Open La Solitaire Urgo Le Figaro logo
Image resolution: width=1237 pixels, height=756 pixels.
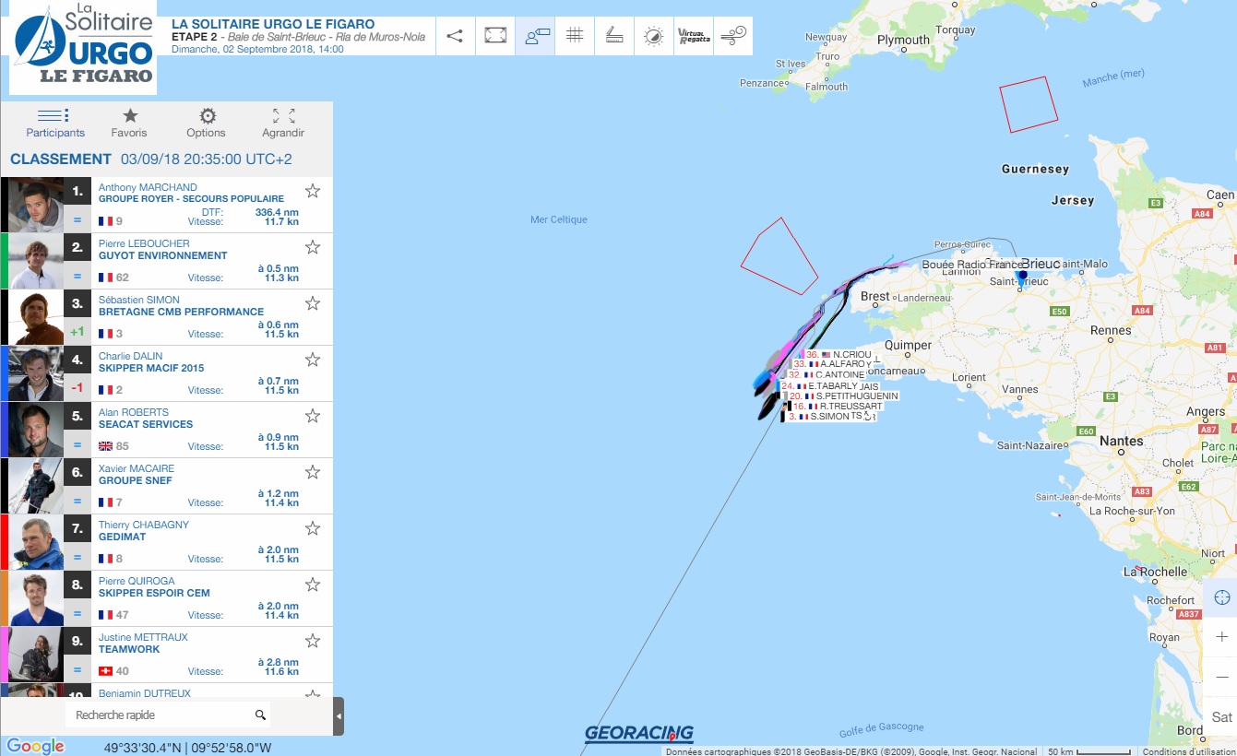83,47
